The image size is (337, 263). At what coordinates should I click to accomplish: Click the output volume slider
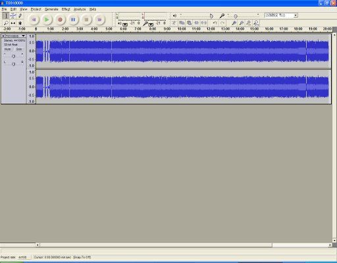point(196,16)
